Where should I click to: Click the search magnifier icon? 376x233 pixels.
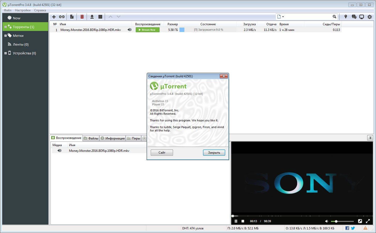pos(334,17)
